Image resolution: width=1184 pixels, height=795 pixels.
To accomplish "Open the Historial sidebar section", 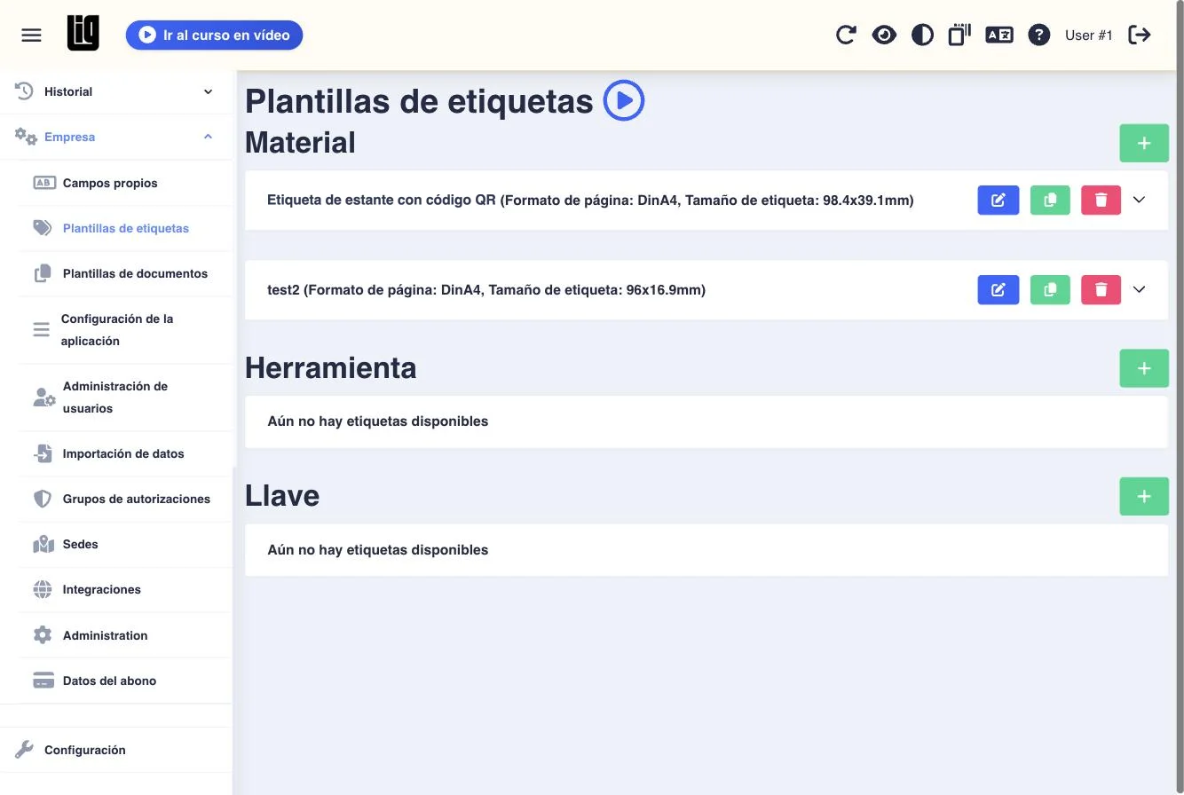I will (116, 91).
